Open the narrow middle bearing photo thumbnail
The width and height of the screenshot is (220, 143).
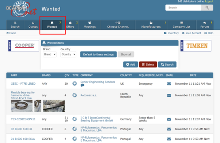(38, 106)
